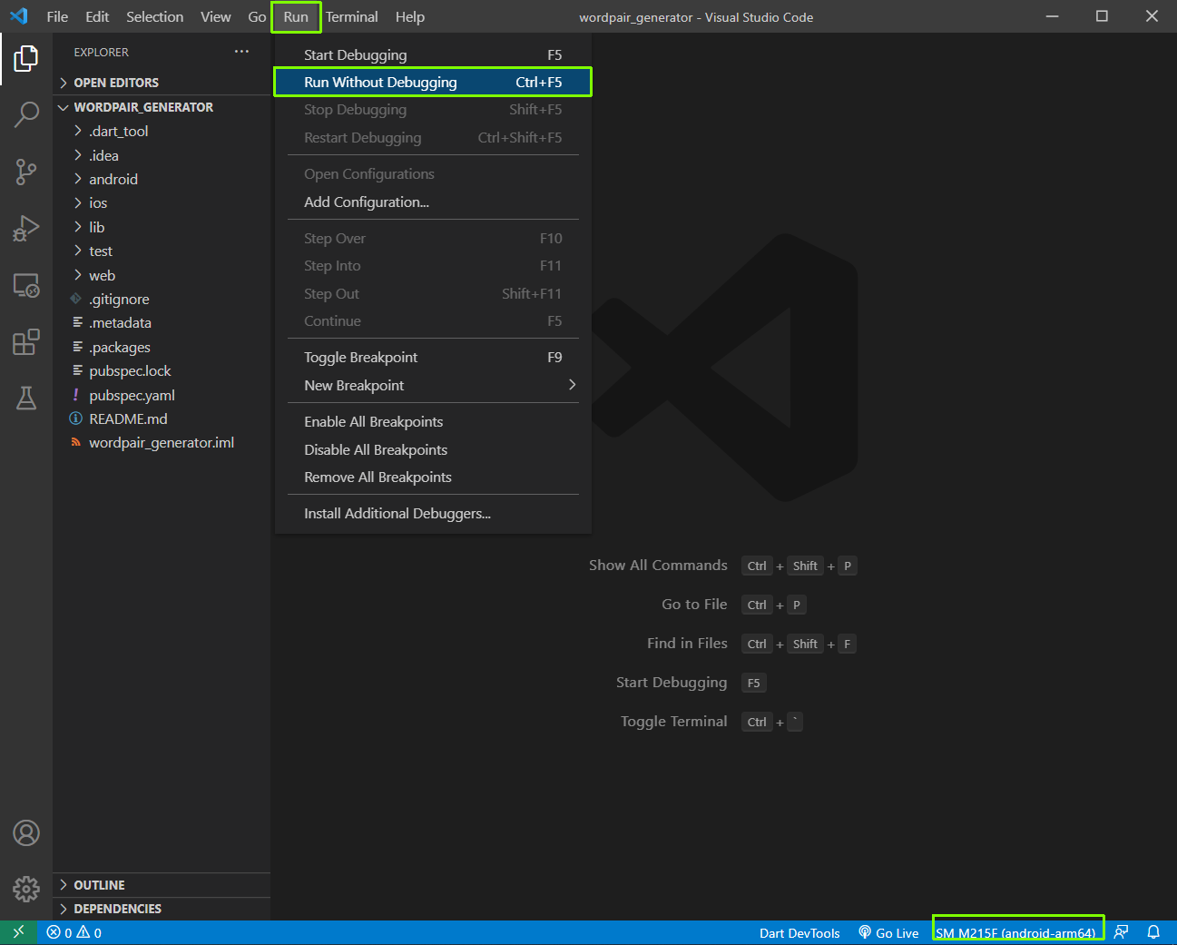Select the SM M215F device in status bar

pos(1015,932)
